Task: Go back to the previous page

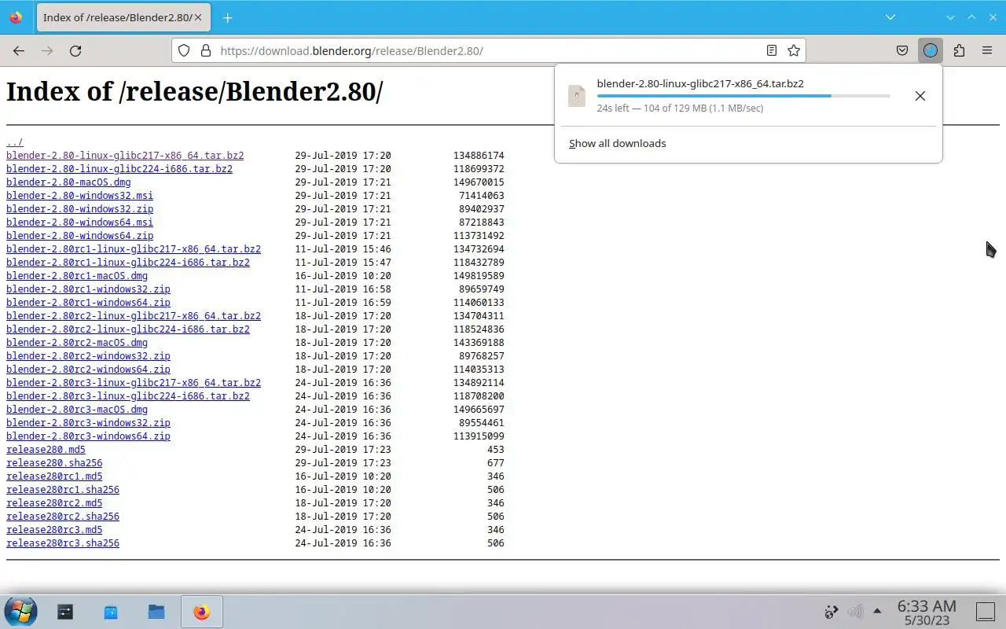Action: 19,50
